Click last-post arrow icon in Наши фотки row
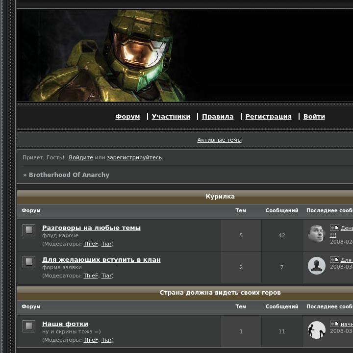Image resolution: width=353 pixels, height=353 pixels. coord(334,324)
